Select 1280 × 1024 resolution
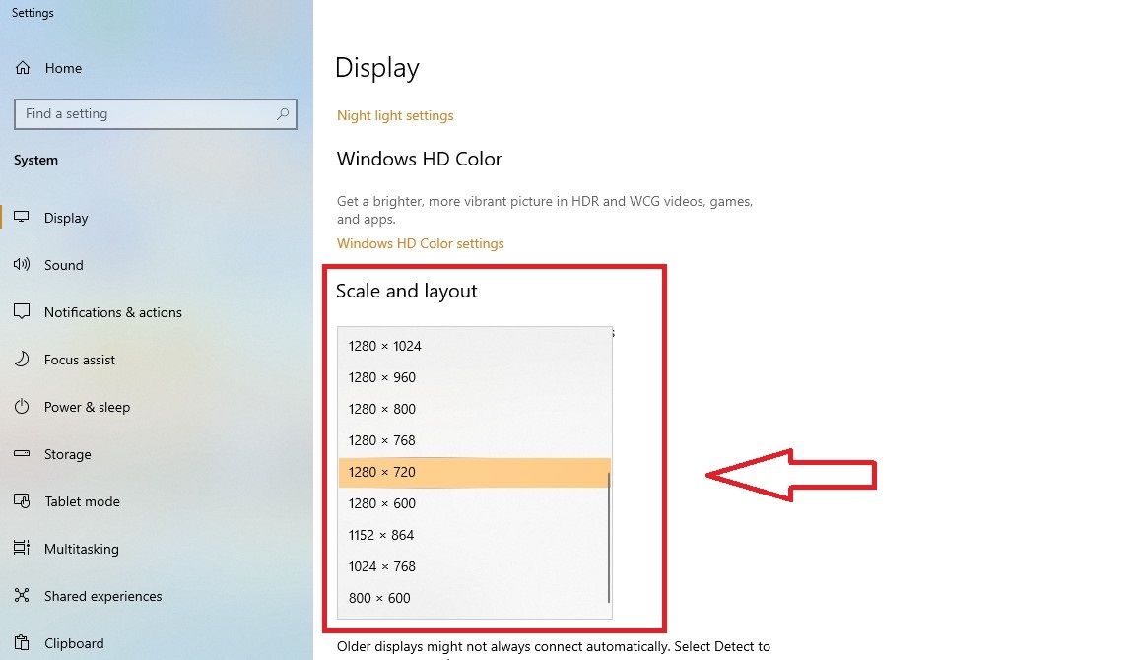 (474, 346)
